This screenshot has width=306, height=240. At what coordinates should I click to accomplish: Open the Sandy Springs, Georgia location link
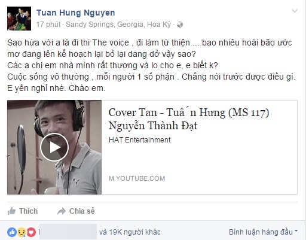pyautogui.click(x=118, y=25)
